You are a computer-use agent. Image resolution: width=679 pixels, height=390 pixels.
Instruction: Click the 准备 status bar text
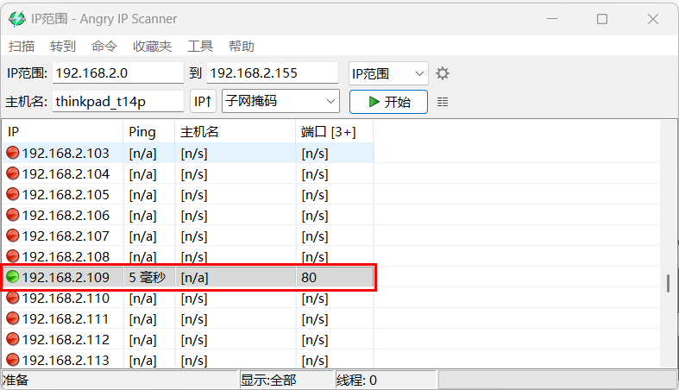(x=16, y=380)
